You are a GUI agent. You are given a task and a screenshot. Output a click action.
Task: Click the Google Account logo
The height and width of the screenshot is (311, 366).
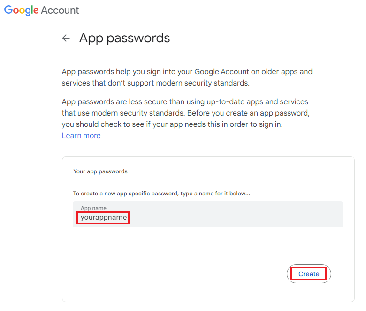click(42, 10)
